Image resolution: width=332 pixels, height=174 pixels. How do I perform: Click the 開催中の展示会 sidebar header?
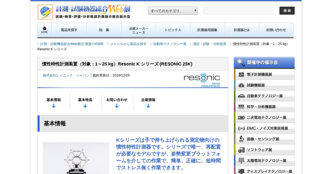click(x=264, y=63)
